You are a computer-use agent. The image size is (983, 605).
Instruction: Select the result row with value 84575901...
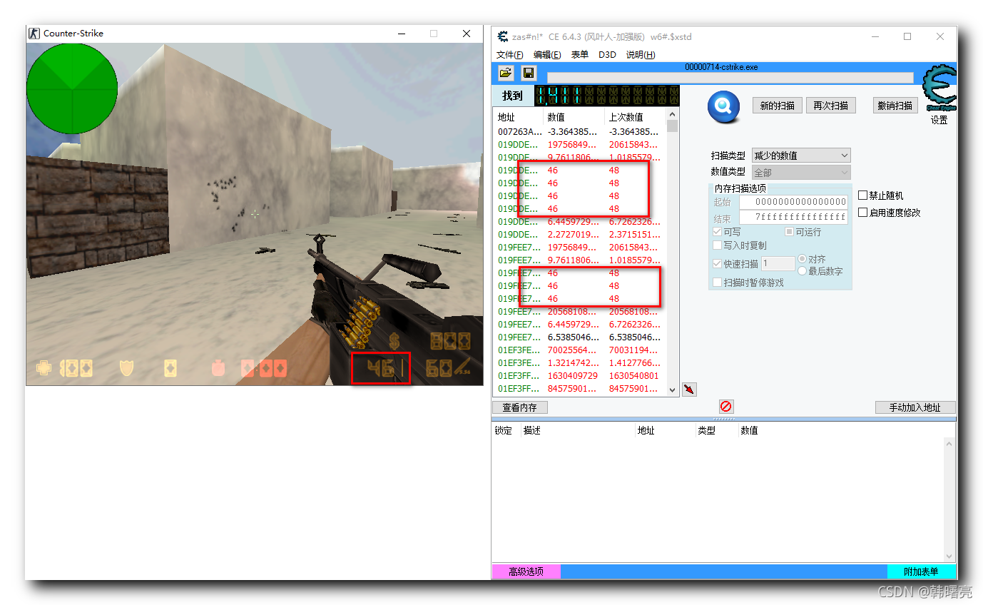[579, 389]
